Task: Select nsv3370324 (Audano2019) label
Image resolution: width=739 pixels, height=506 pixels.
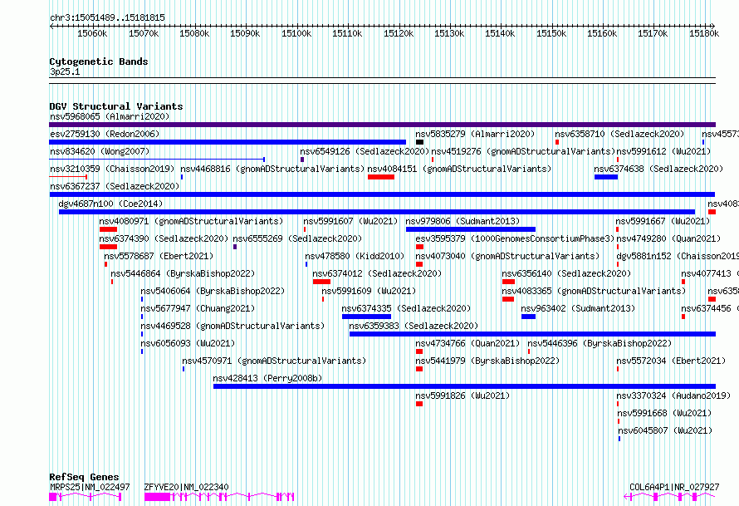Action: click(x=674, y=395)
